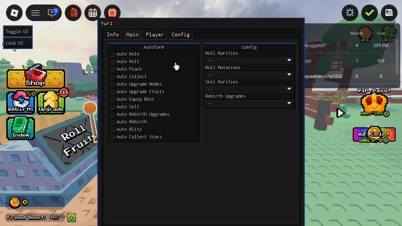Click the green plus Friend Boost icon
This screenshot has height=226, width=402.
(x=72, y=218)
